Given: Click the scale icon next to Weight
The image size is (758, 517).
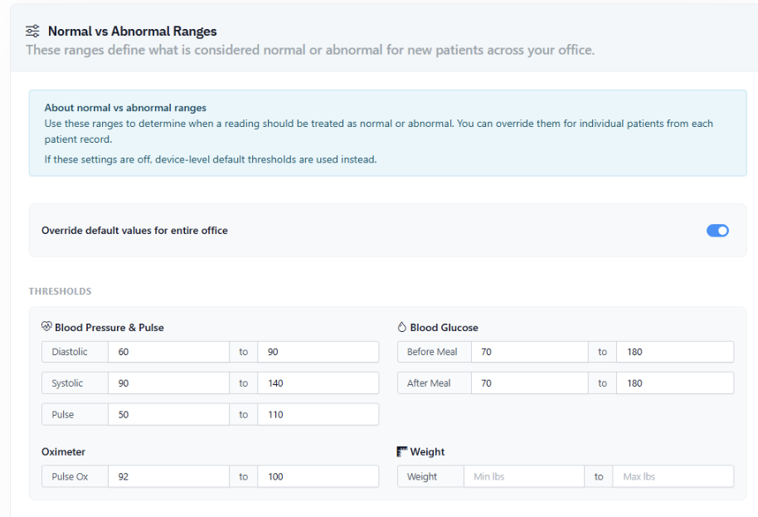Looking at the screenshot, I should click(x=401, y=451).
